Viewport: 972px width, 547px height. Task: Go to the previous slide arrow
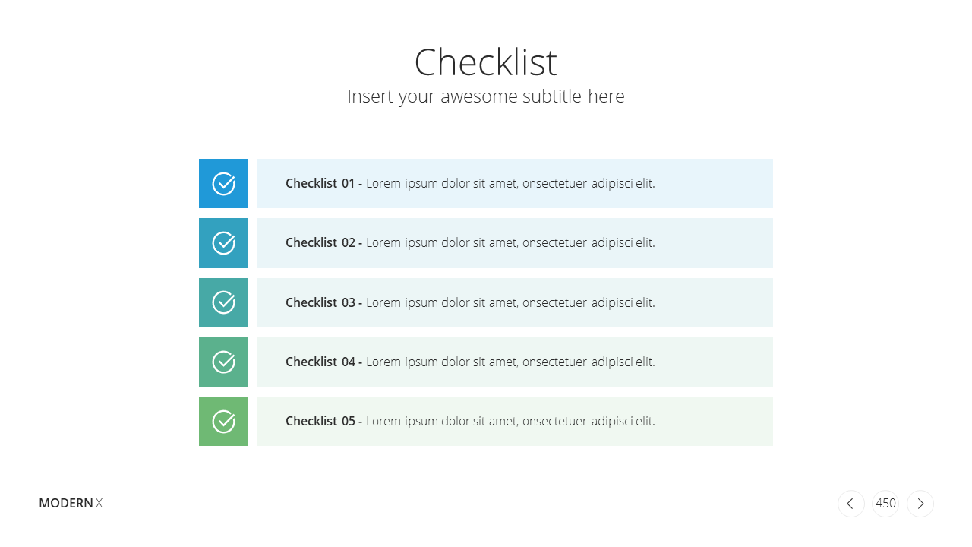click(x=850, y=504)
